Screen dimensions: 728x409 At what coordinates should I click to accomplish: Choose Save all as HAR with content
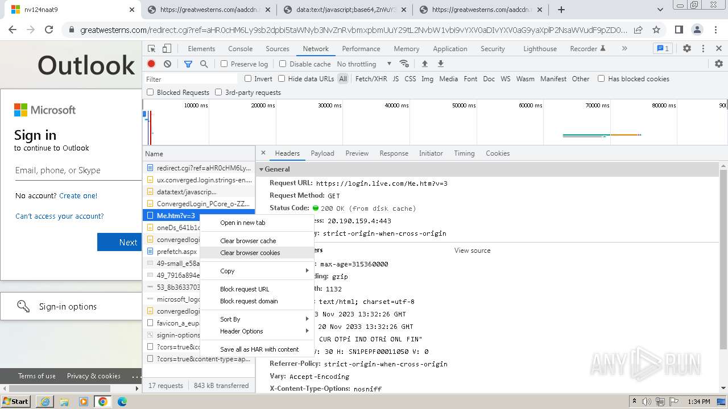(257, 349)
